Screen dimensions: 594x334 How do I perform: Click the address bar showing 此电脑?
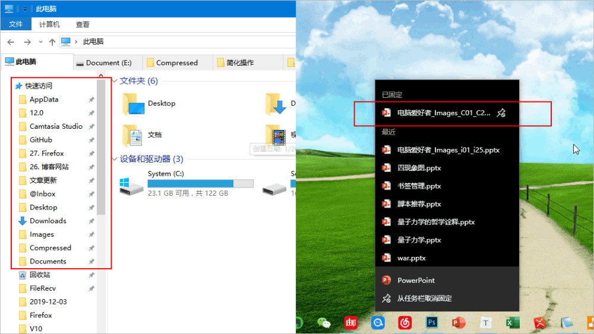coord(177,42)
